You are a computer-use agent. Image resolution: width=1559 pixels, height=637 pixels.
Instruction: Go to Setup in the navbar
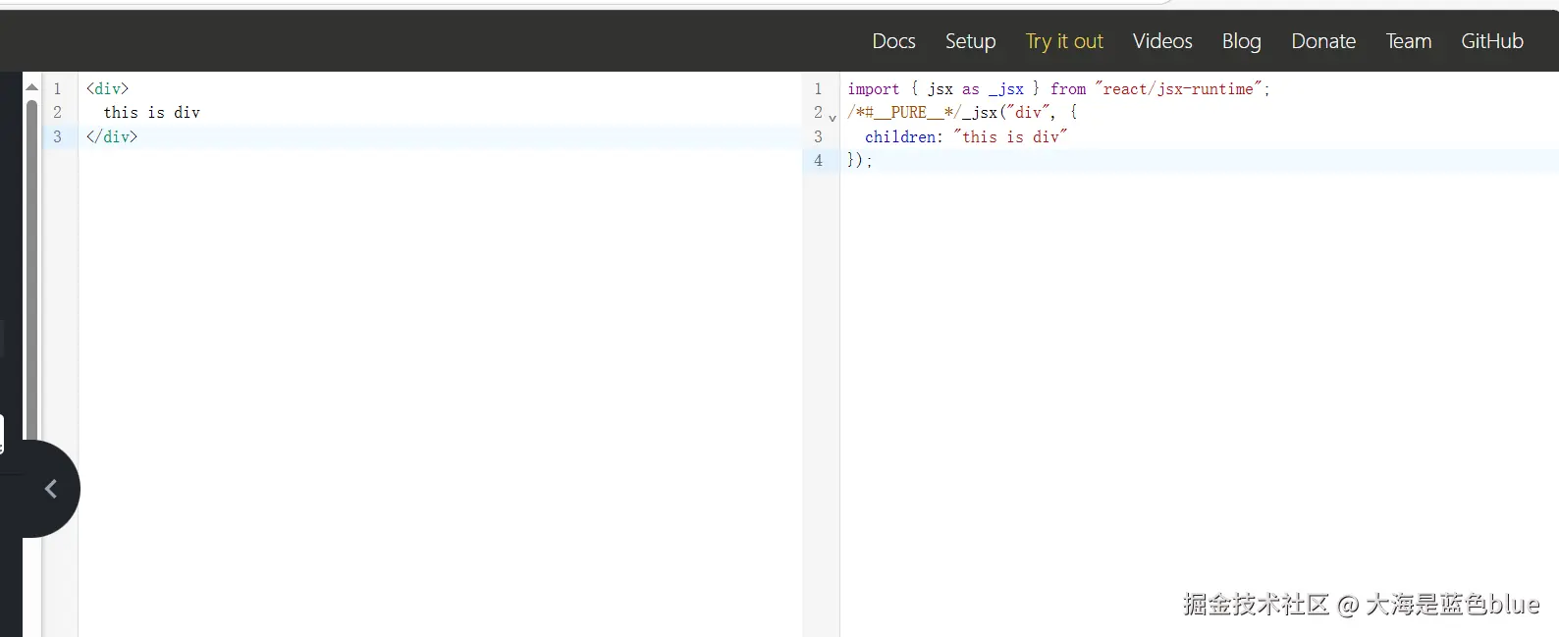click(x=970, y=41)
